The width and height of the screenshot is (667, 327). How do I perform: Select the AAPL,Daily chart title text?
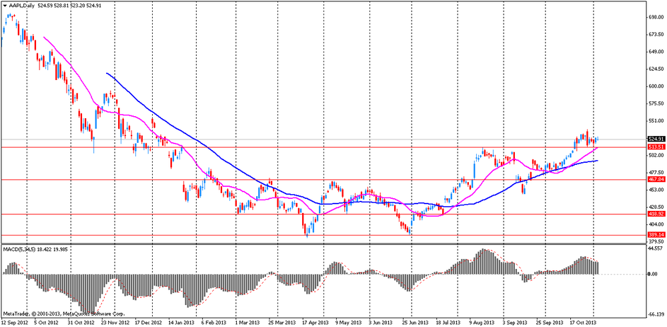point(22,7)
